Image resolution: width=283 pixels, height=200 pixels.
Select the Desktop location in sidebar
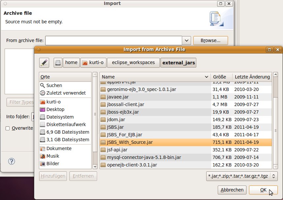[55, 109]
